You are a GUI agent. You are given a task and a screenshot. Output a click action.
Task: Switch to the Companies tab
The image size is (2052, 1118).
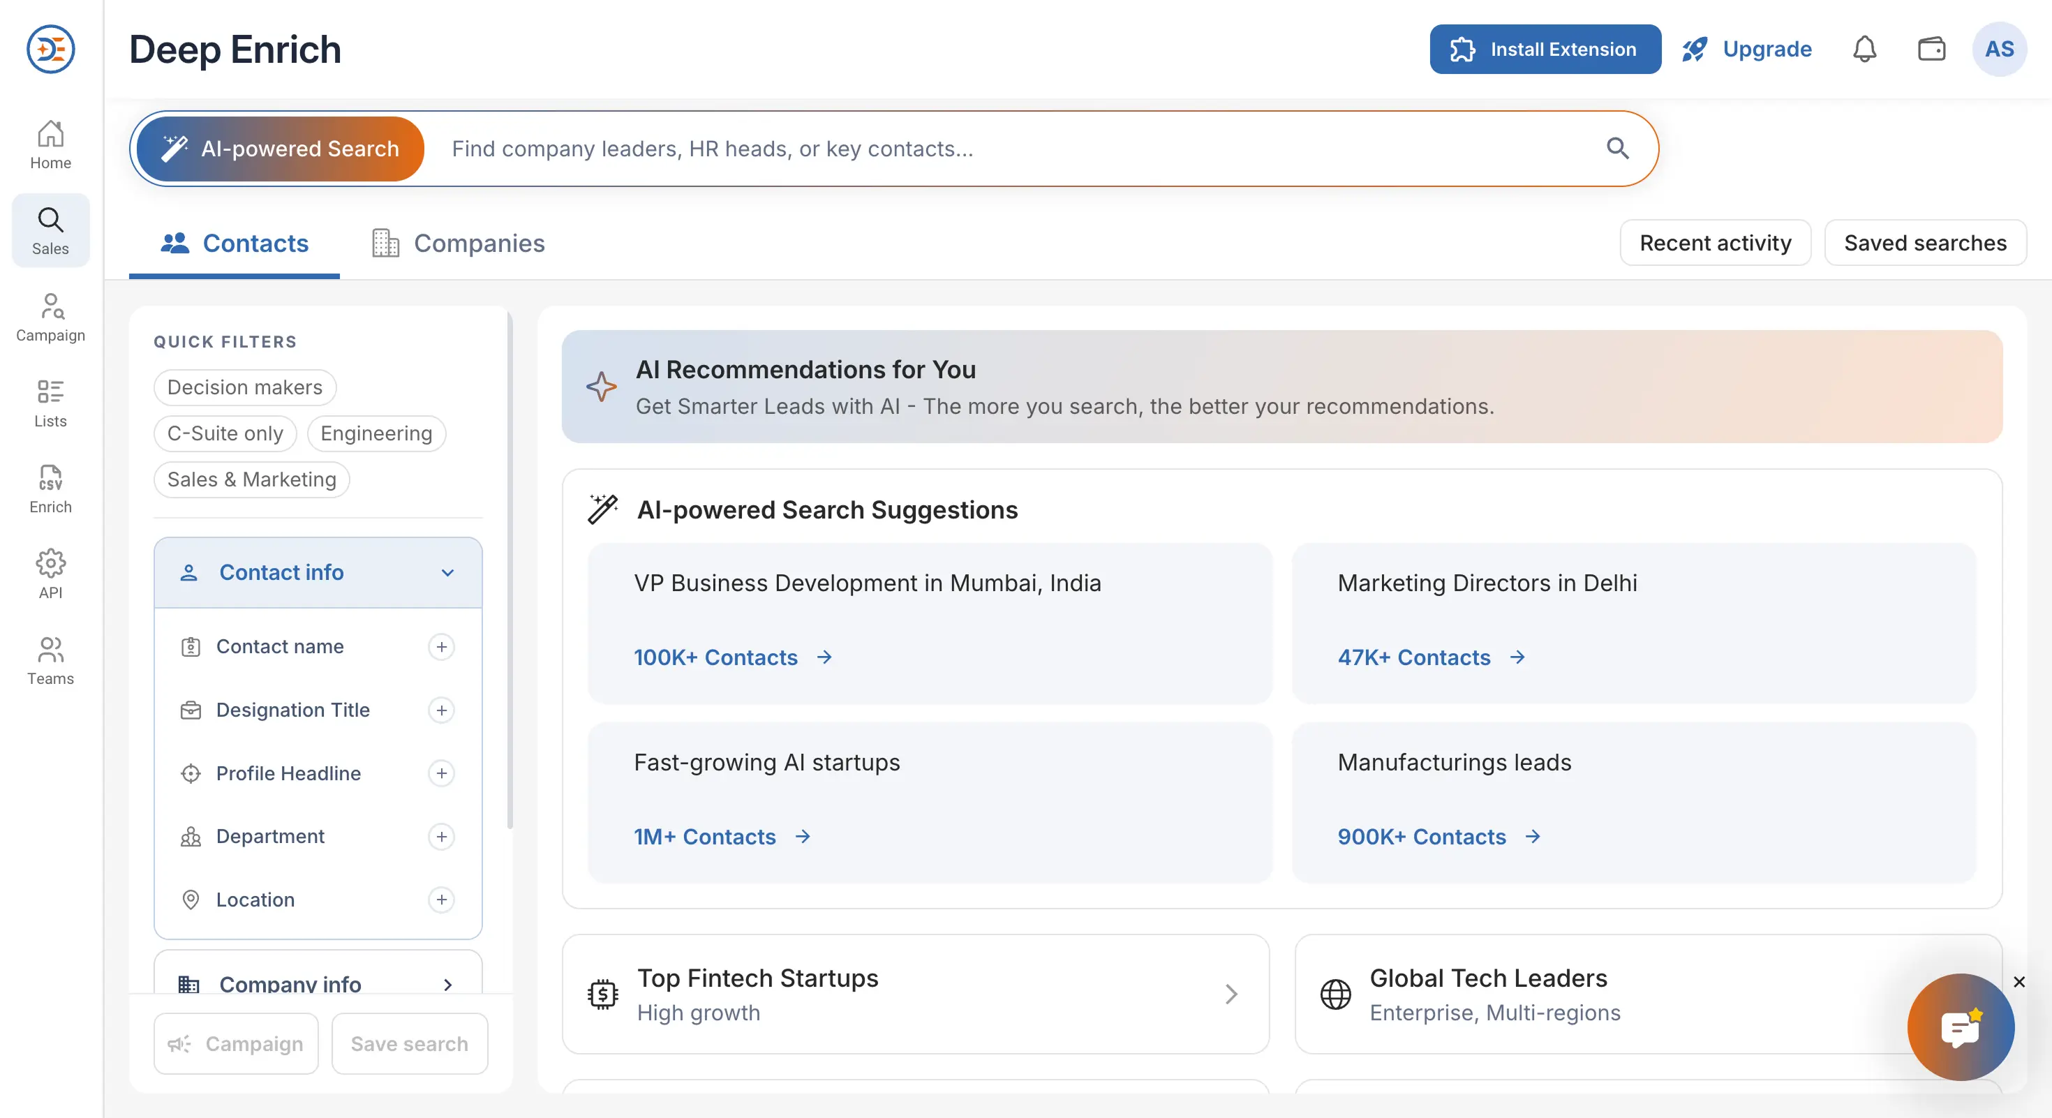459,243
